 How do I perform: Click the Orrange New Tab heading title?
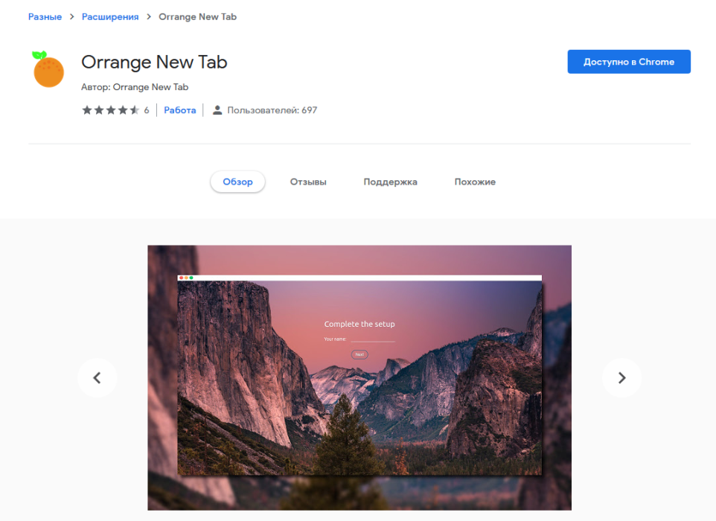pyautogui.click(x=154, y=62)
